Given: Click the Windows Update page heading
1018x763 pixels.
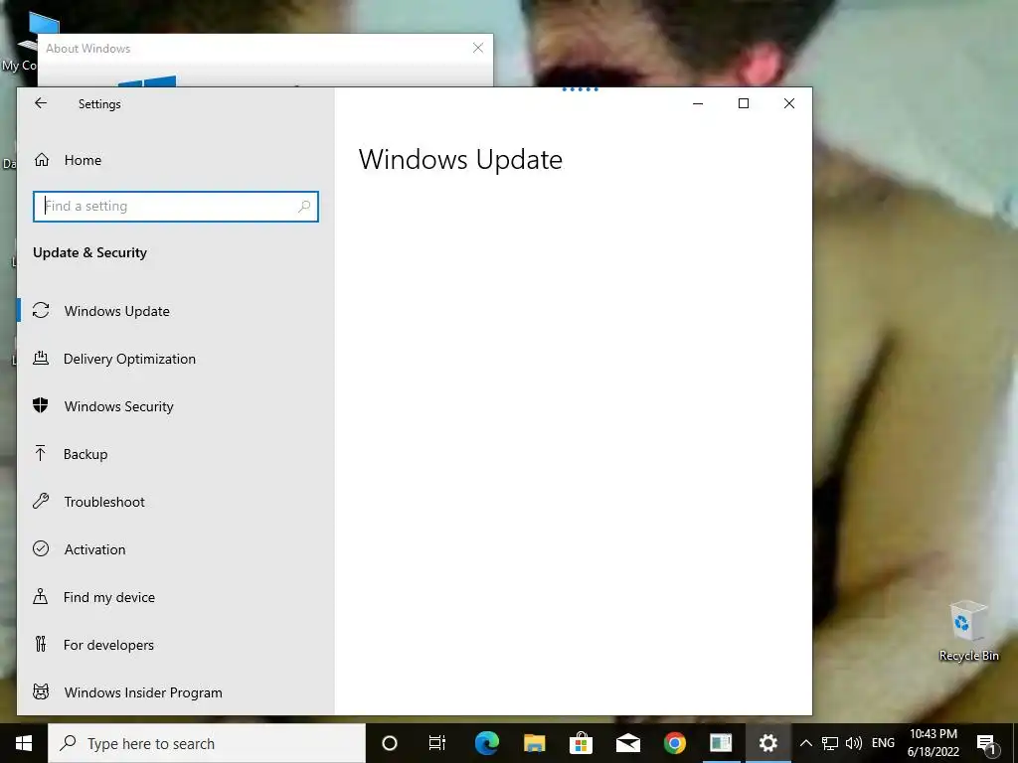Looking at the screenshot, I should [460, 160].
